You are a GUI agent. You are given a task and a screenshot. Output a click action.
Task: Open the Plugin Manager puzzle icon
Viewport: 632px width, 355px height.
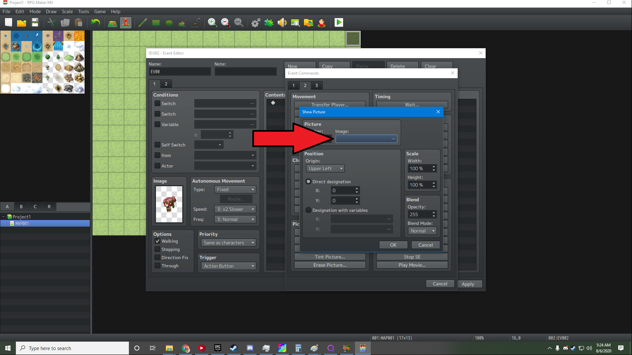269,22
